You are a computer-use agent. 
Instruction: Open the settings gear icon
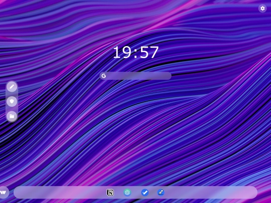coord(262,8)
